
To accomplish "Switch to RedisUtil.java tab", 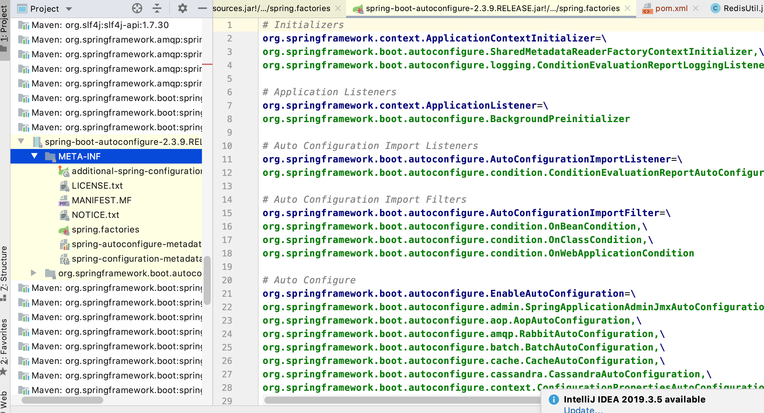I will point(743,8).
